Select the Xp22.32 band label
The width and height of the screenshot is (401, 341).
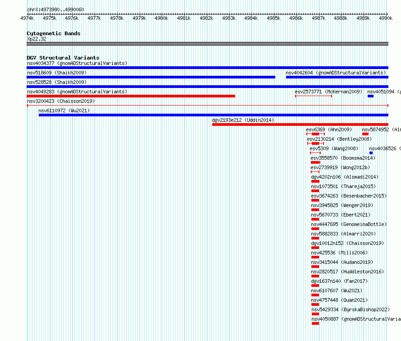[x=36, y=39]
